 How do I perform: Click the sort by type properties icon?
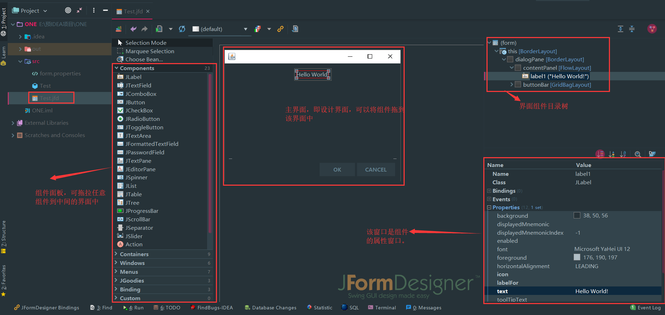coord(612,154)
